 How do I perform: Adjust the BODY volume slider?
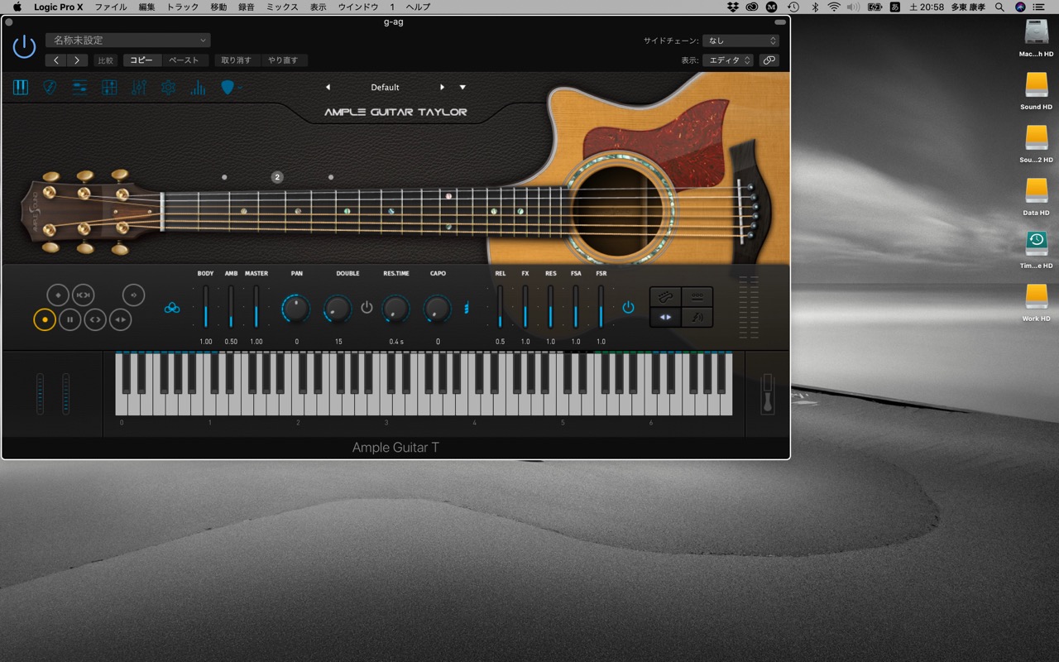click(x=205, y=308)
